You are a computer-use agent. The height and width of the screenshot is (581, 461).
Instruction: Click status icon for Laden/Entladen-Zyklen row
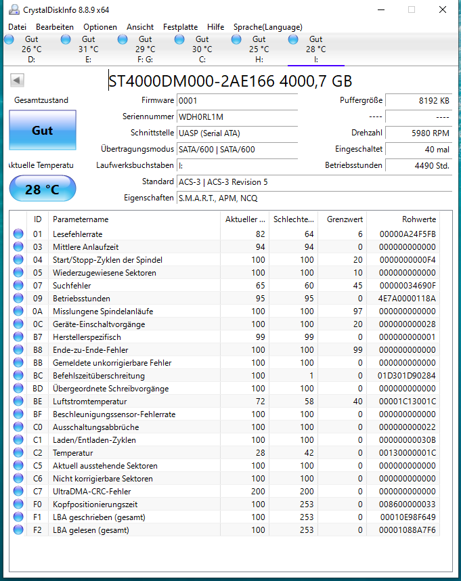(18, 440)
